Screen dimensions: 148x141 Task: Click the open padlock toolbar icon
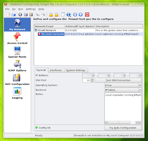pos(56,14)
